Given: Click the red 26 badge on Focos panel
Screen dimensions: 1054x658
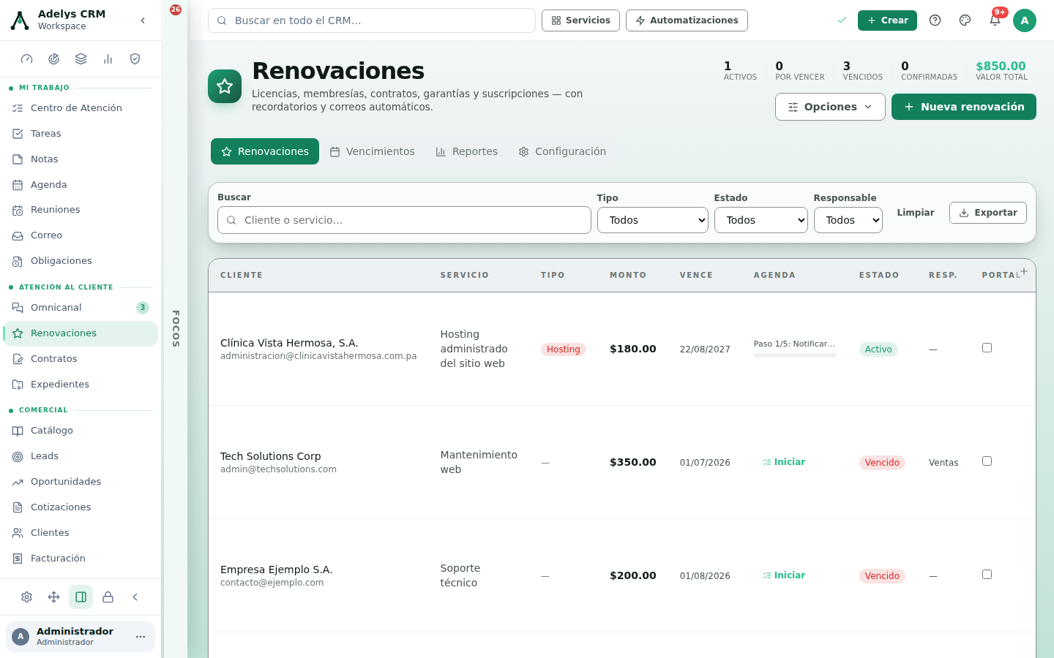Looking at the screenshot, I should (x=176, y=10).
